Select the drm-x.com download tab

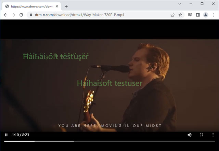tap(31, 6)
